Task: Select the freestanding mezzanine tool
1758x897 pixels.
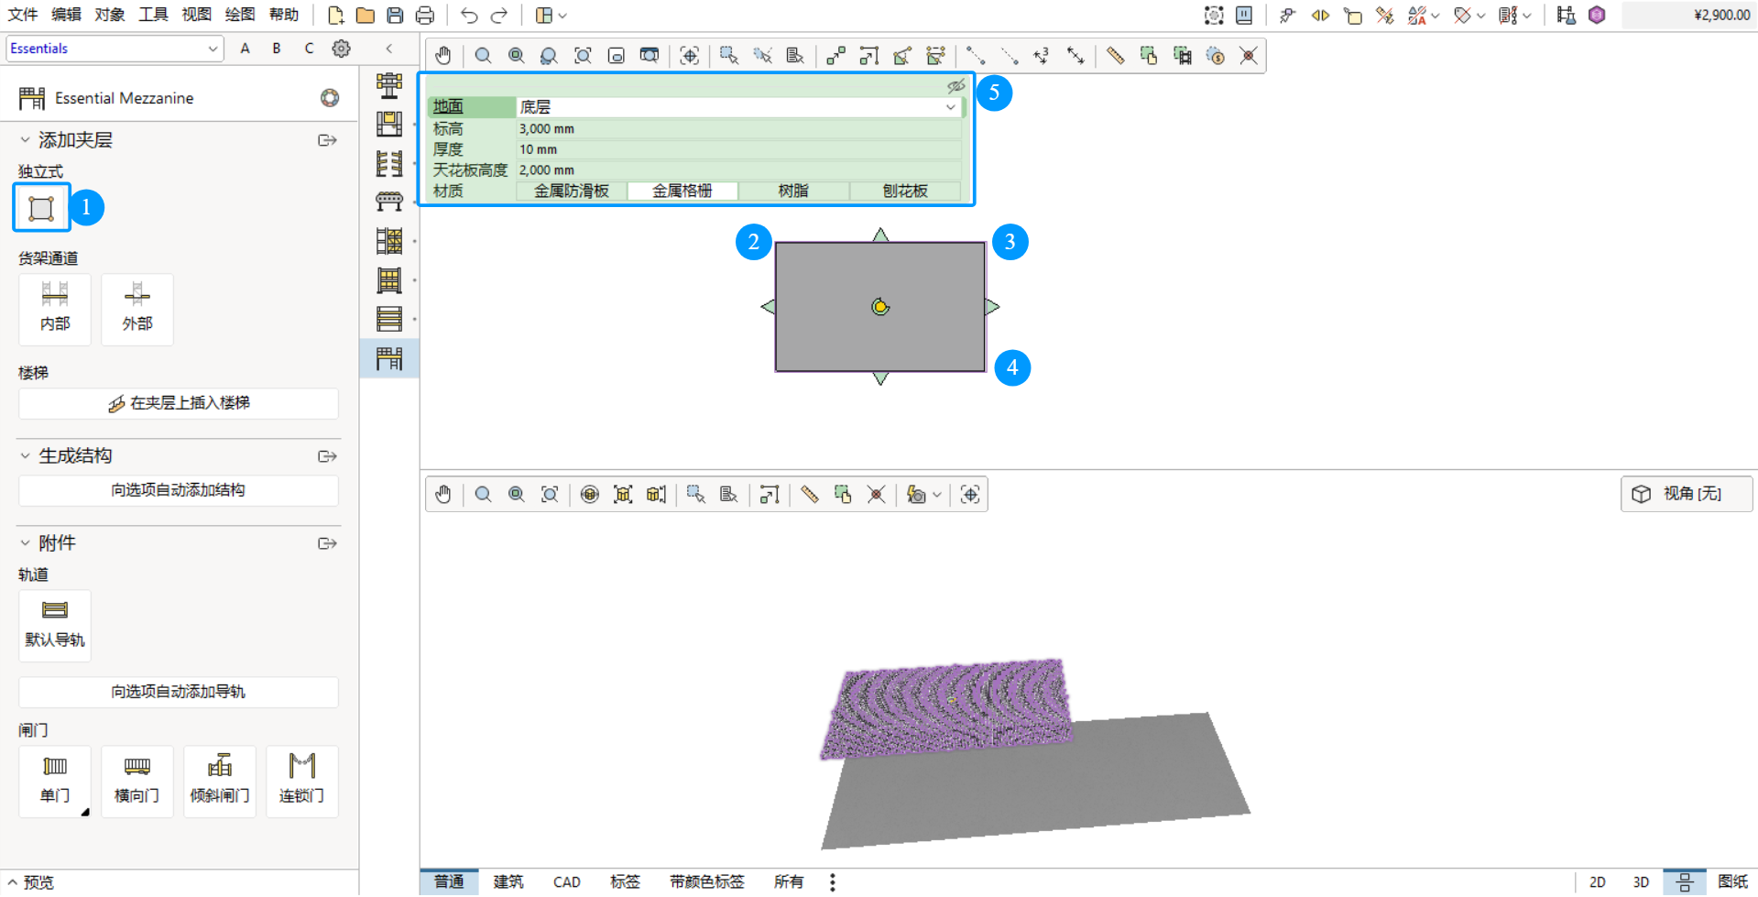Action: 41,208
